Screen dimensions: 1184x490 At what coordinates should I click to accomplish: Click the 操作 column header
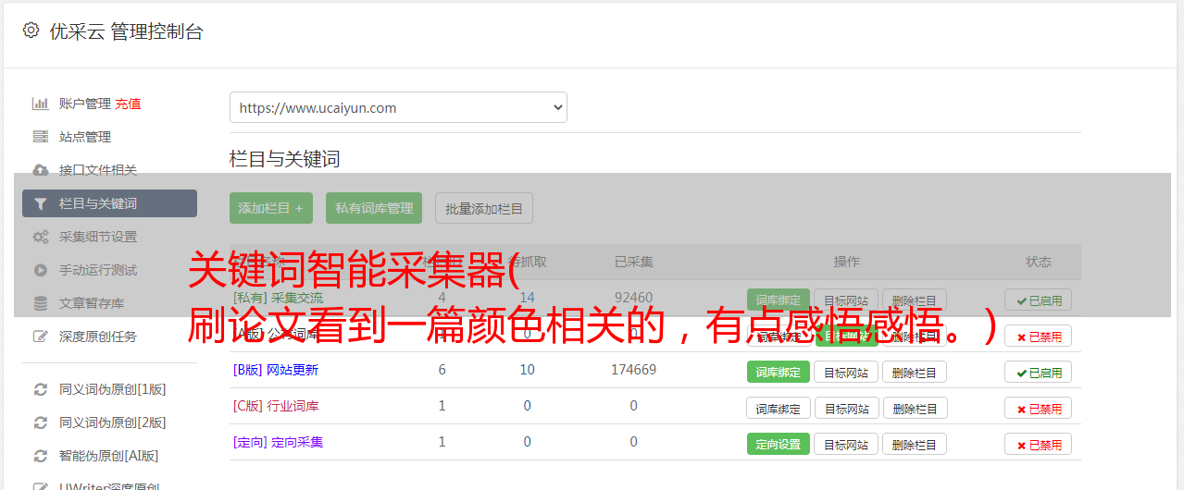[846, 262]
